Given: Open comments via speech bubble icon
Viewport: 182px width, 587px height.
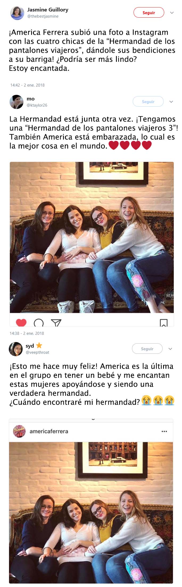Looking at the screenshot, I should pyautogui.click(x=39, y=323).
